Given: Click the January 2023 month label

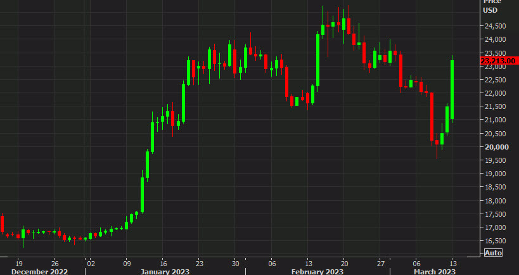Looking at the screenshot, I should click(165, 272).
